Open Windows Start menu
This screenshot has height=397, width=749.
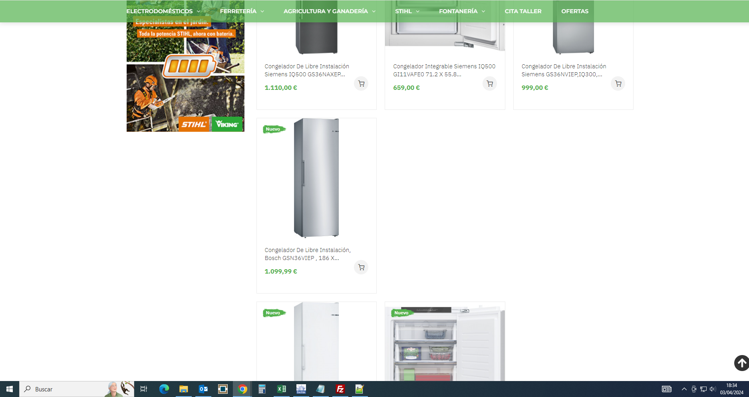(x=10, y=389)
